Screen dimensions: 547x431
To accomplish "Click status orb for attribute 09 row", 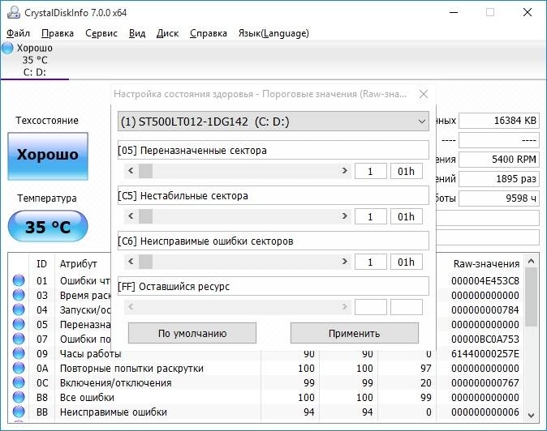I will pyautogui.click(x=19, y=354).
